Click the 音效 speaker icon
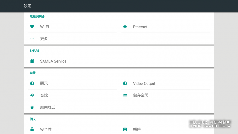238x134 pixels. (32, 95)
